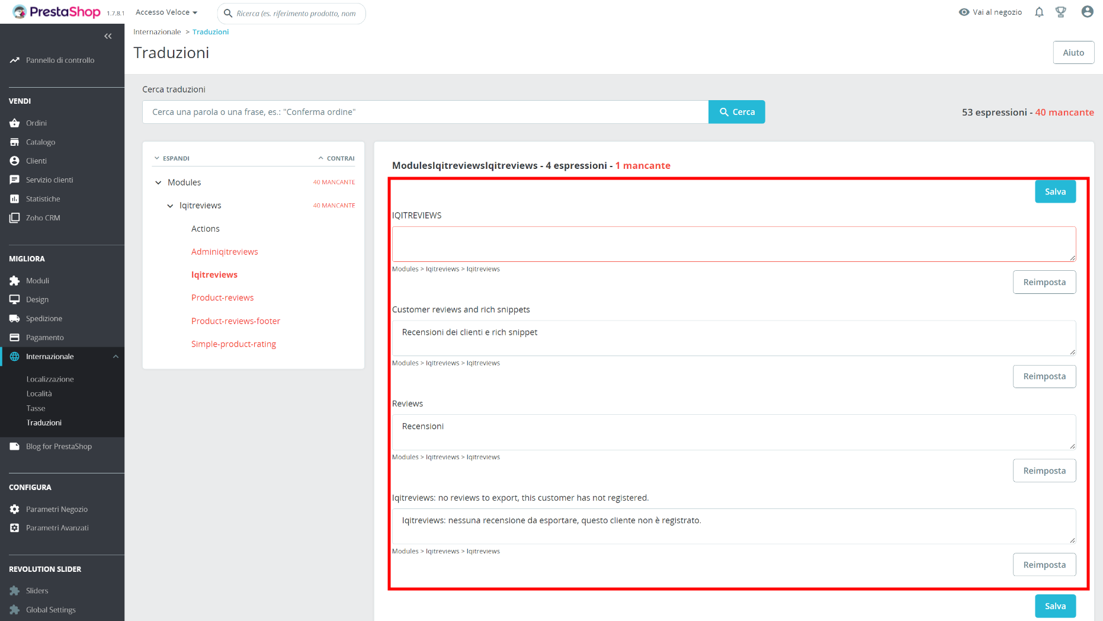Click the top product search field
This screenshot has height=621, width=1103.
(291, 13)
